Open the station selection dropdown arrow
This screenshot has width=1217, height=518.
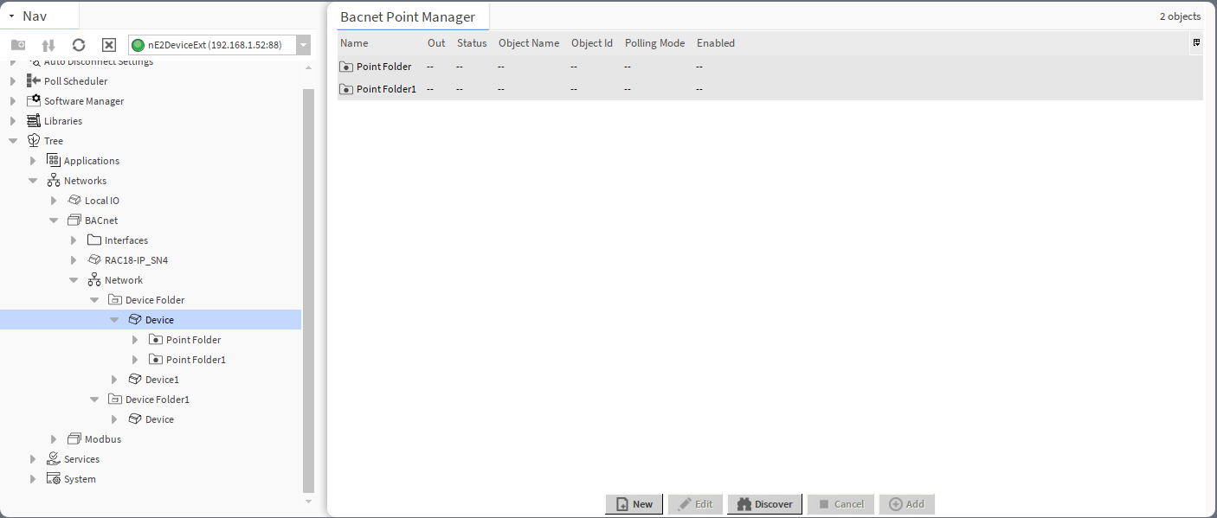pyautogui.click(x=303, y=44)
